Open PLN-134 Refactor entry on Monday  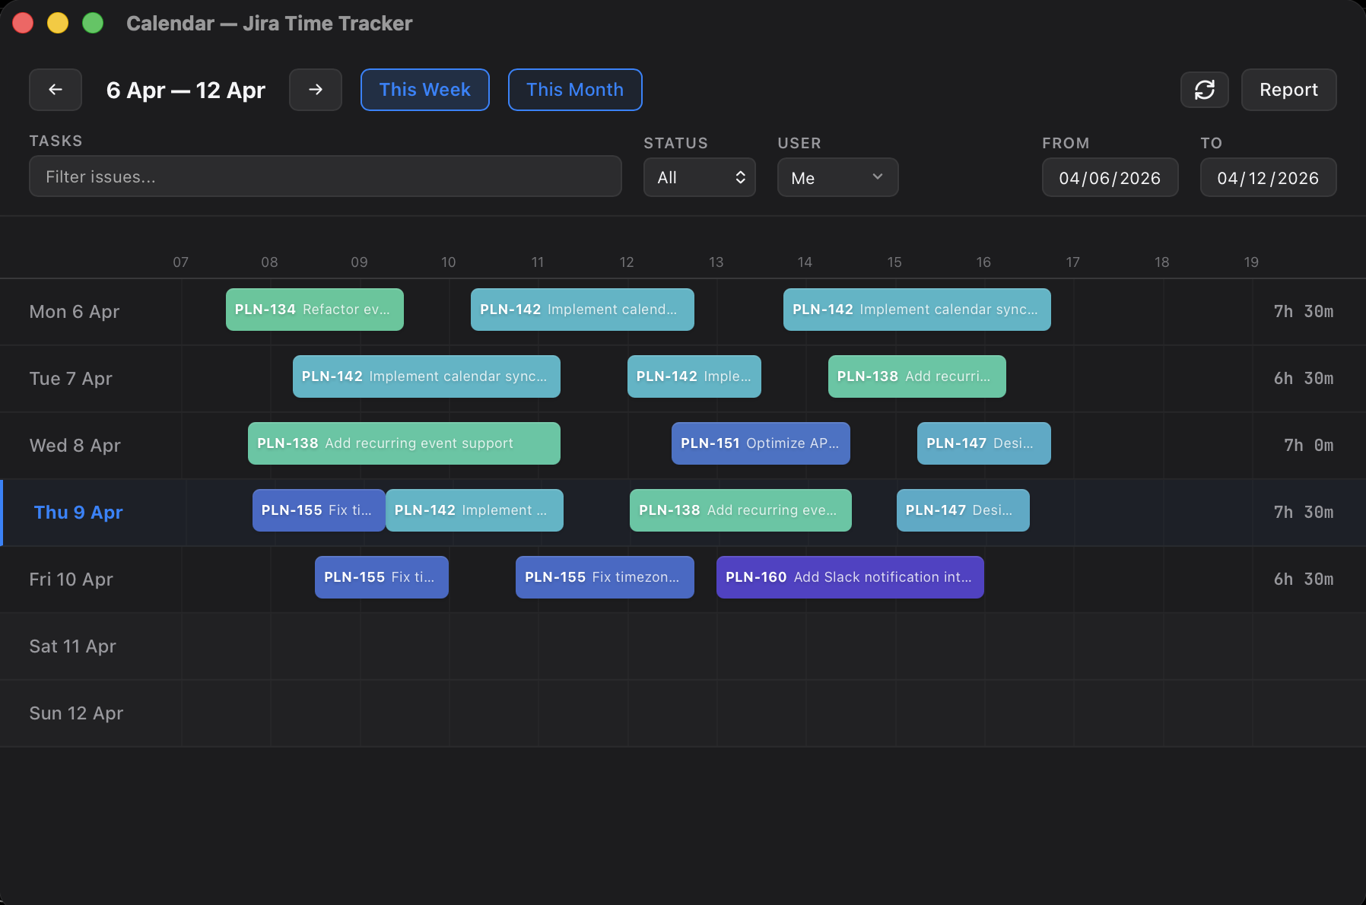click(314, 310)
